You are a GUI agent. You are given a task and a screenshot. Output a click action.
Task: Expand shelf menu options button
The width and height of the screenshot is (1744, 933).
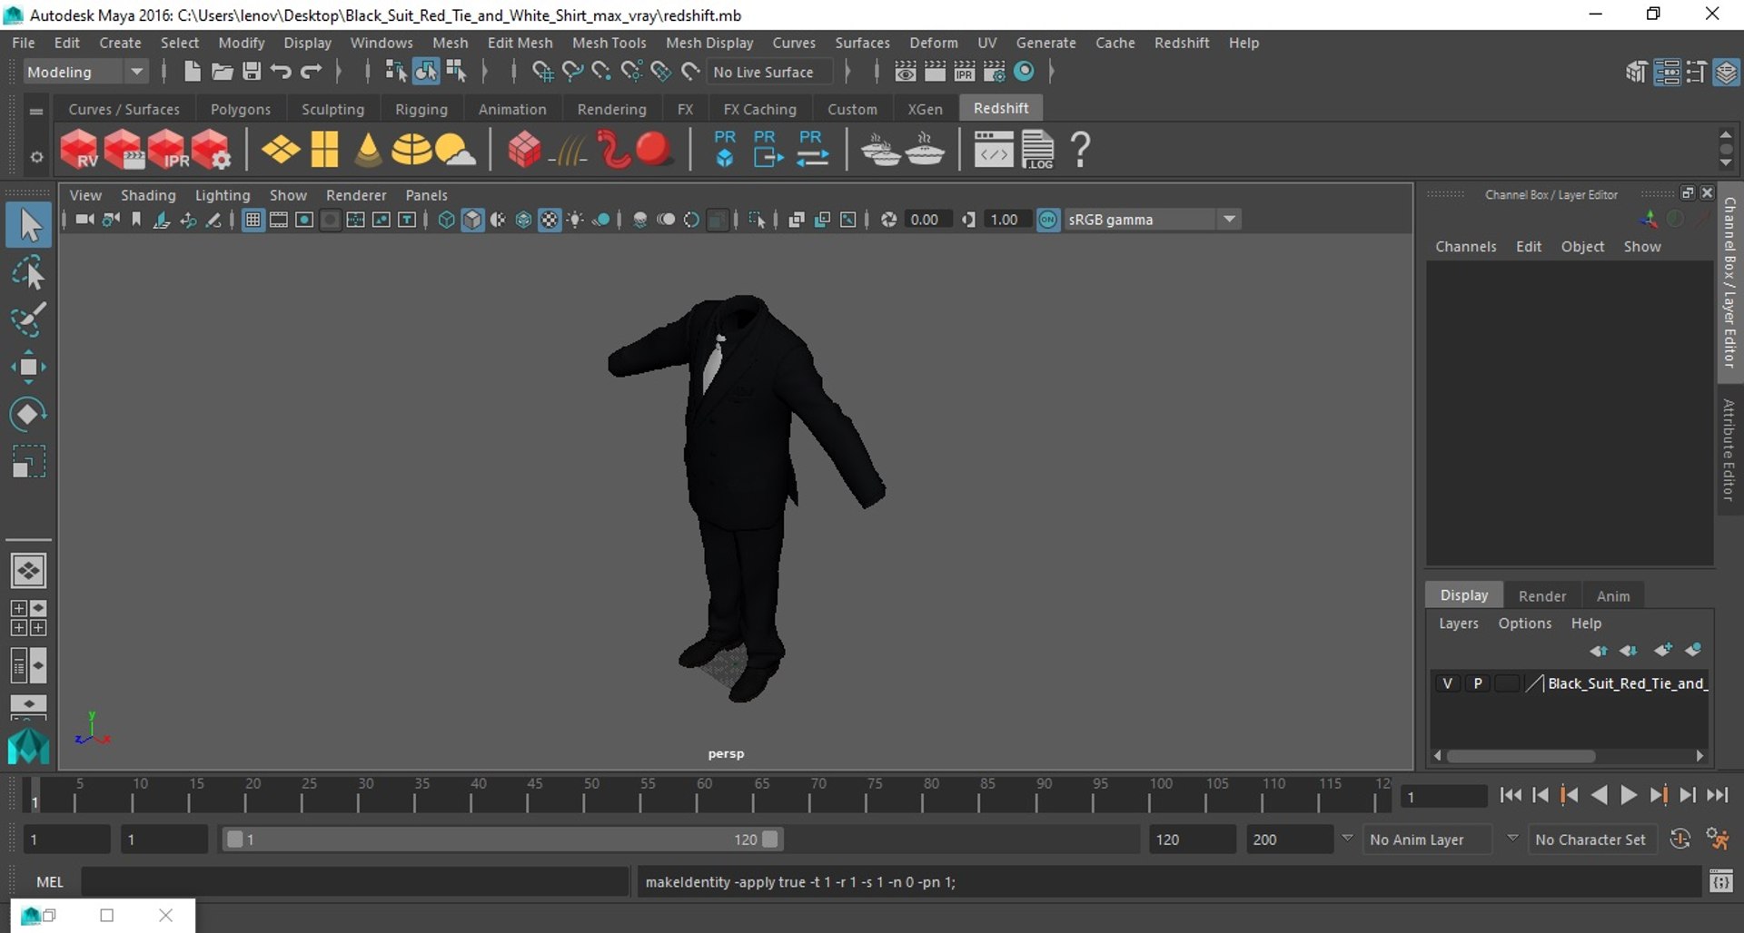tap(36, 157)
